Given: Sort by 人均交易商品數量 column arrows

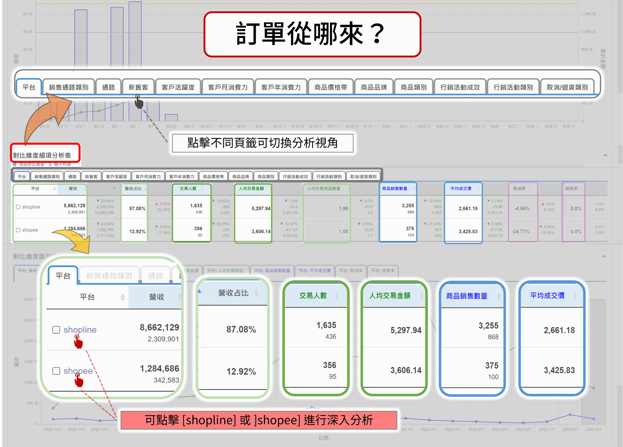Looking at the screenshot, I should (348, 189).
